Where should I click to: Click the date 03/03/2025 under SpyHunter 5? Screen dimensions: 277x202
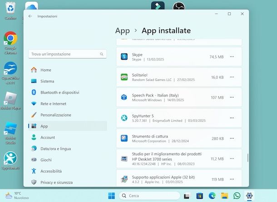click(197, 120)
